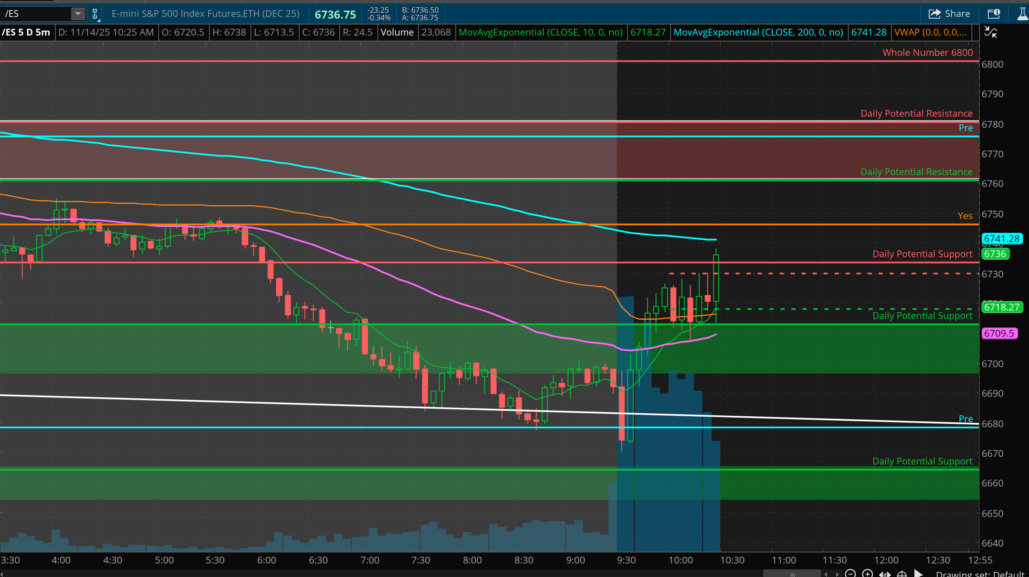Click the symbol link chain icon
The height and width of the screenshot is (577, 1029).
(x=95, y=14)
